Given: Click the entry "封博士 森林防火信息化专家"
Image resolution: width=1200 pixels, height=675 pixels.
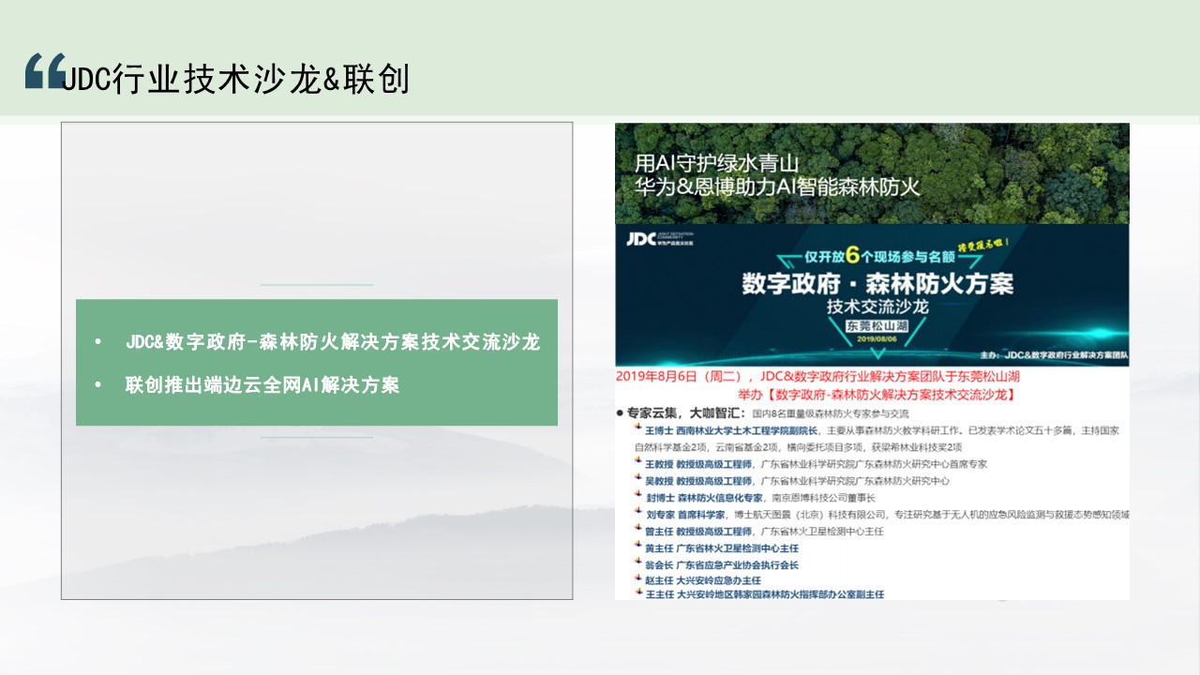Looking at the screenshot, I should point(704,498).
